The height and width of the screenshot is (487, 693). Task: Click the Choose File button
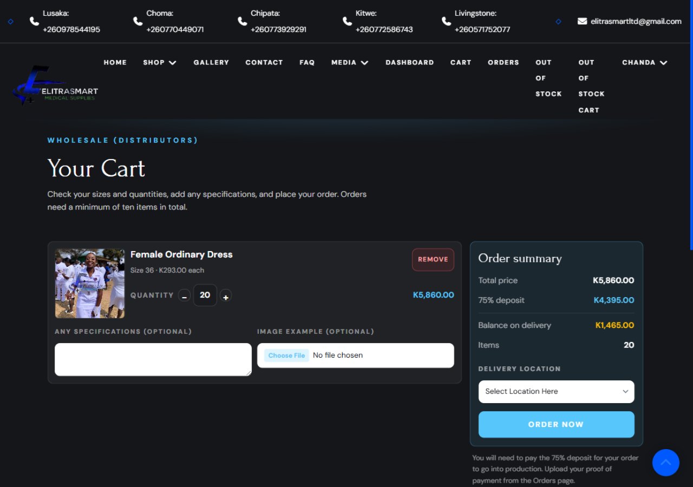pyautogui.click(x=286, y=356)
